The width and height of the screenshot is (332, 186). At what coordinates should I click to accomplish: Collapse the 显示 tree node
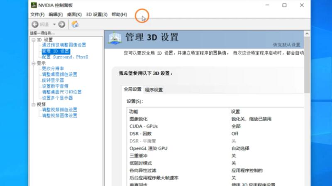[x=33, y=63]
